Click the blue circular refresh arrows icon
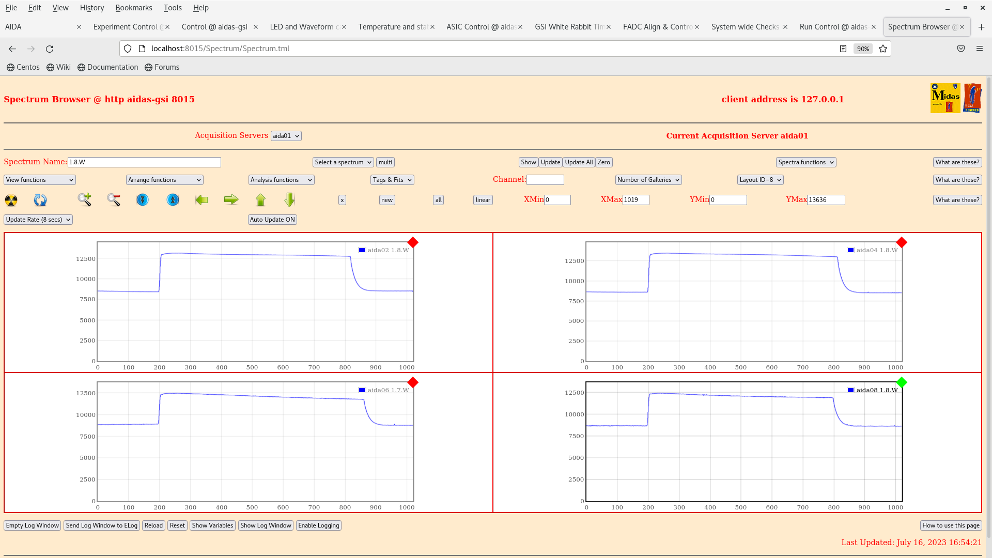The width and height of the screenshot is (992, 558). [x=40, y=200]
